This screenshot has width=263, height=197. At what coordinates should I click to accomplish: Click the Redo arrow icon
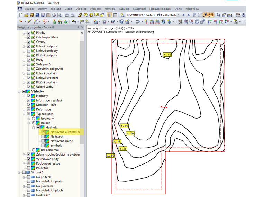tap(73, 15)
